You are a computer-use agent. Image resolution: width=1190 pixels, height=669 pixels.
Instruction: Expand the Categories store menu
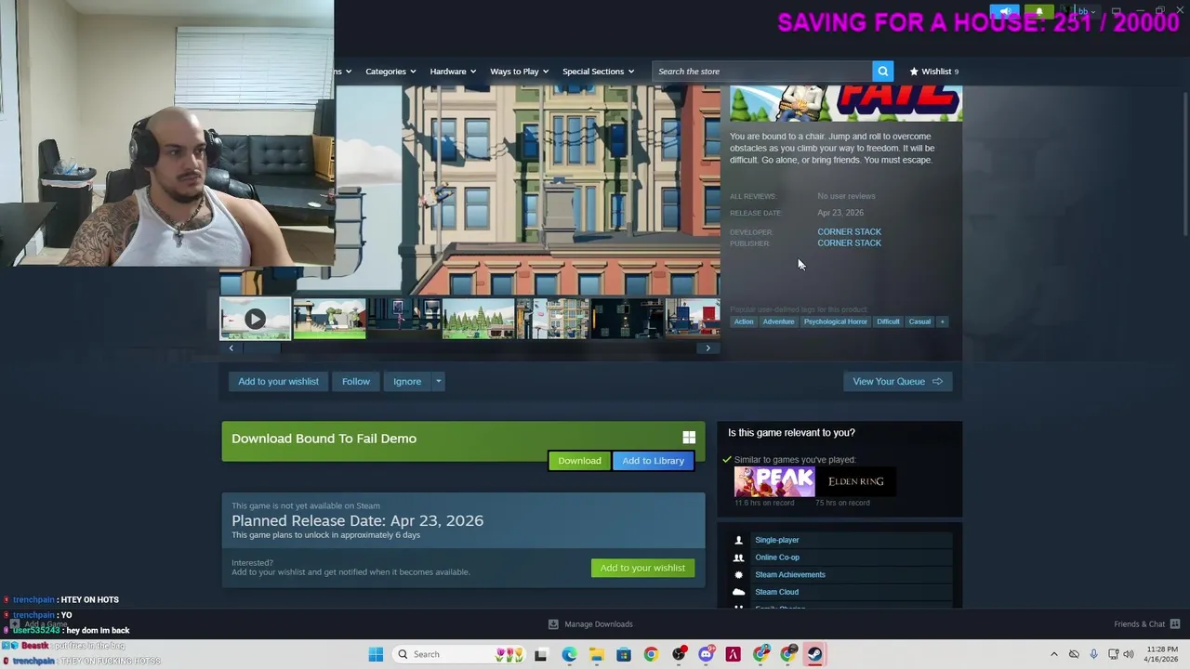point(391,72)
